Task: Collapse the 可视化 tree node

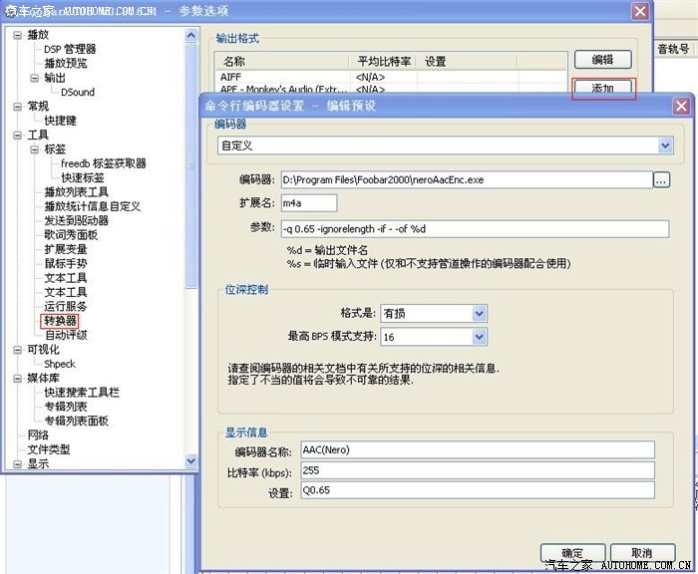Action: pyautogui.click(x=17, y=350)
